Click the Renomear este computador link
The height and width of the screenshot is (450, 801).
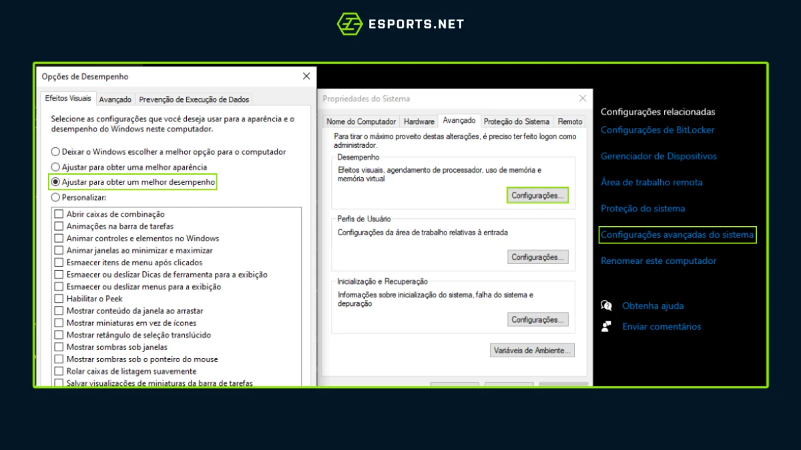tap(658, 261)
